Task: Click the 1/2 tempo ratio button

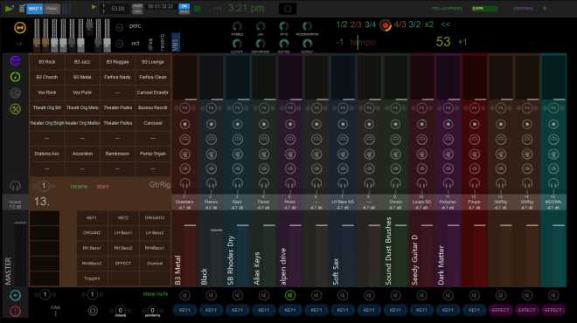Action: 342,24
